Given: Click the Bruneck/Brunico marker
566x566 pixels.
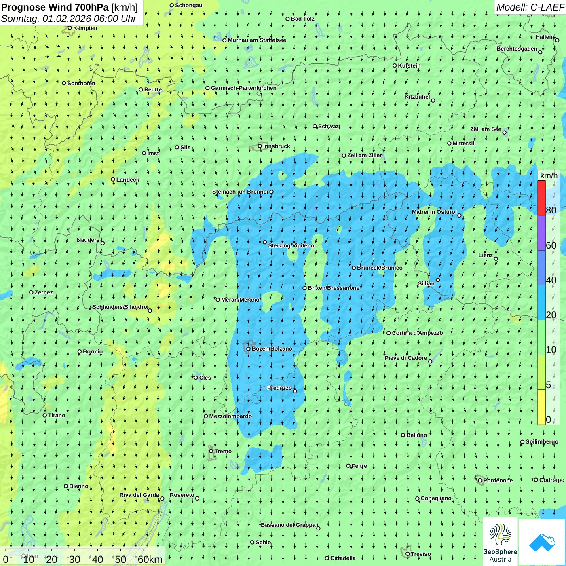Looking at the screenshot, I should (x=354, y=268).
